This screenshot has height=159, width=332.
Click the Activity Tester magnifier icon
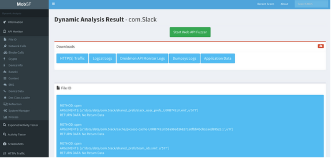(5, 134)
